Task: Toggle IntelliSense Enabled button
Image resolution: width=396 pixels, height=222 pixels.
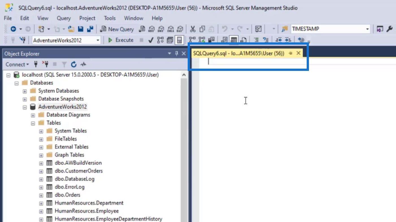Action: [x=179, y=40]
